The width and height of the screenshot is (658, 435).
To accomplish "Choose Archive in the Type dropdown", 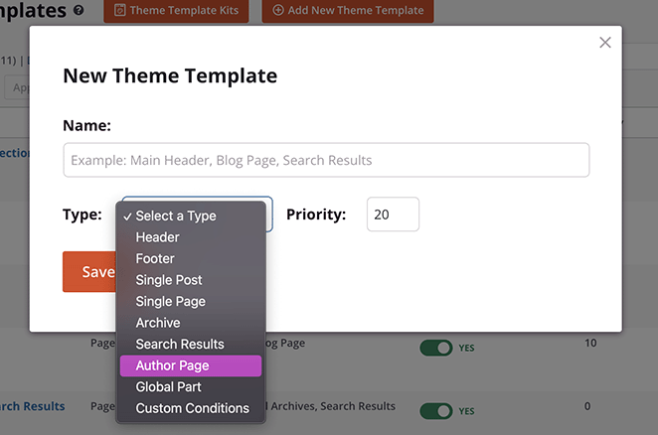I will pos(158,323).
